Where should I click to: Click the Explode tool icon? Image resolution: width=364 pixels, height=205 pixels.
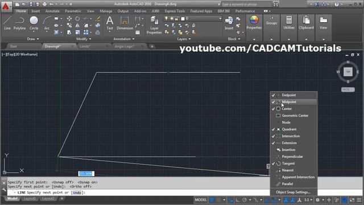coord(98,26)
